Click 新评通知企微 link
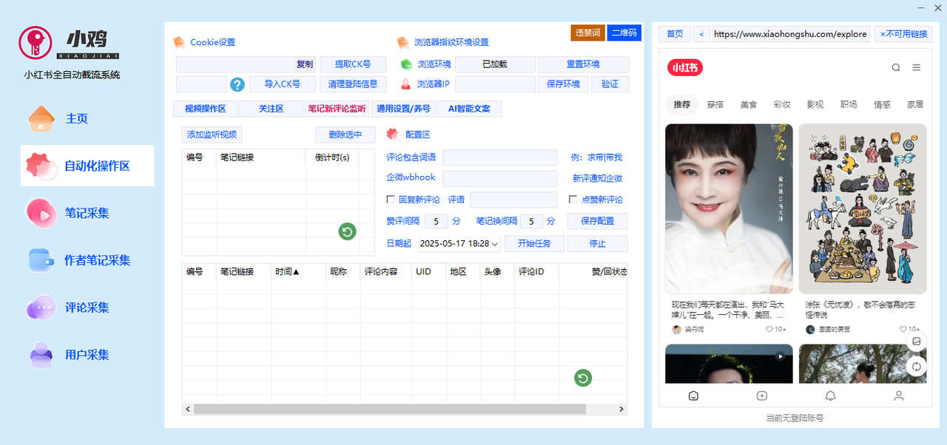947x445 pixels. pos(598,178)
